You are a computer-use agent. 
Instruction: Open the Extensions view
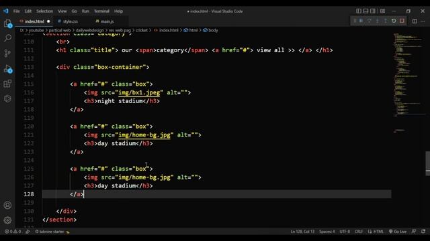click(x=7, y=84)
